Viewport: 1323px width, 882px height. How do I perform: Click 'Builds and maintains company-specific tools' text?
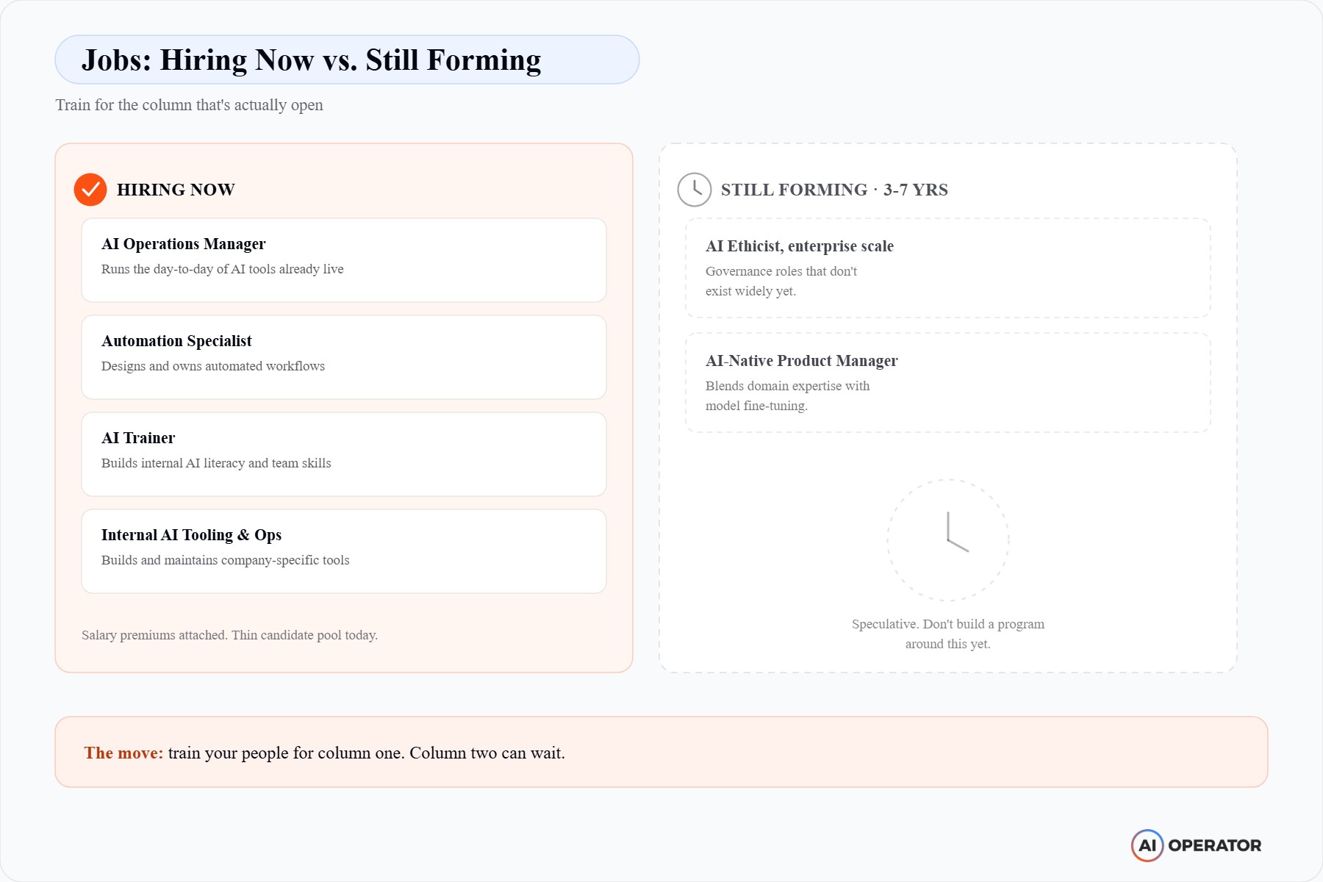click(226, 560)
